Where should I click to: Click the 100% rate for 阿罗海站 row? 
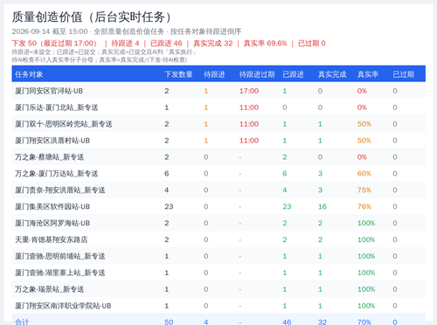[x=366, y=224]
